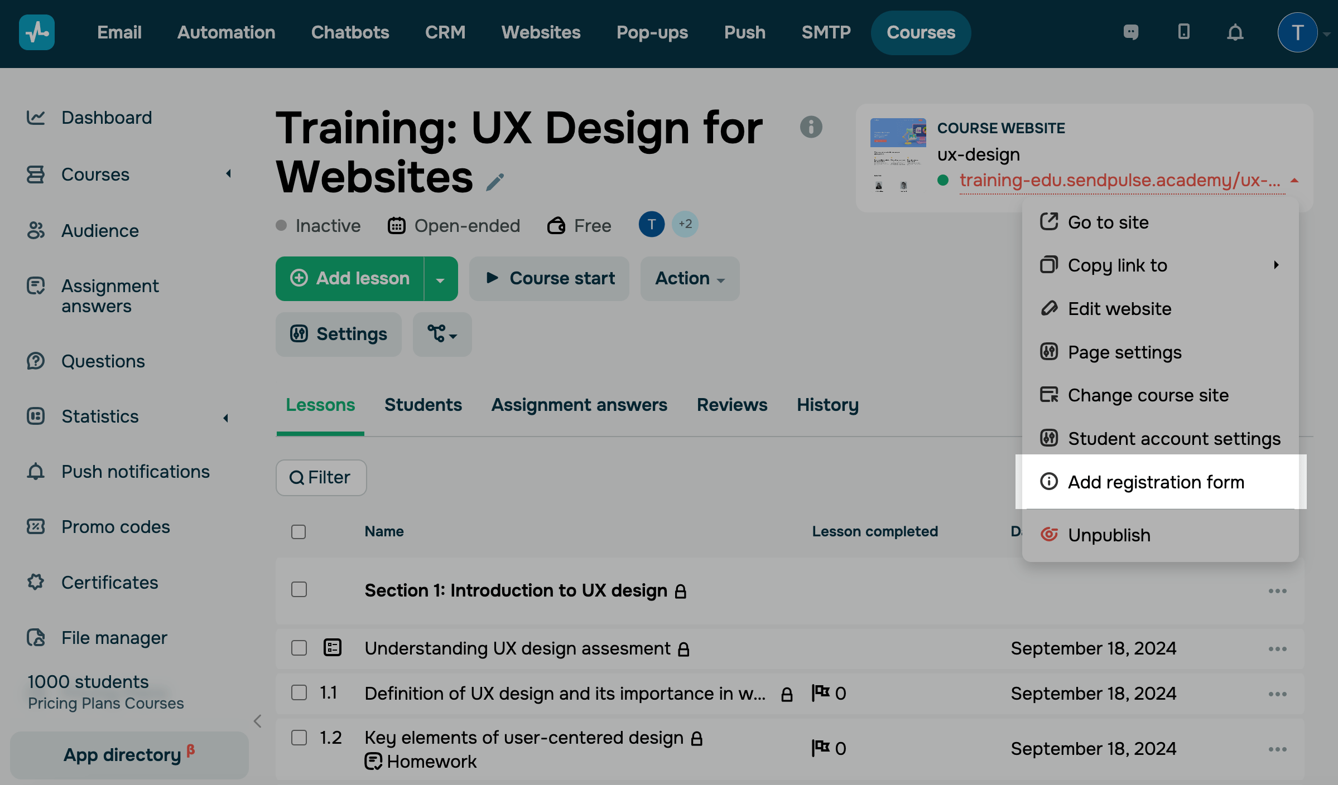Select the lesson 1.1 checkbox
The width and height of the screenshot is (1338, 785).
point(299,693)
